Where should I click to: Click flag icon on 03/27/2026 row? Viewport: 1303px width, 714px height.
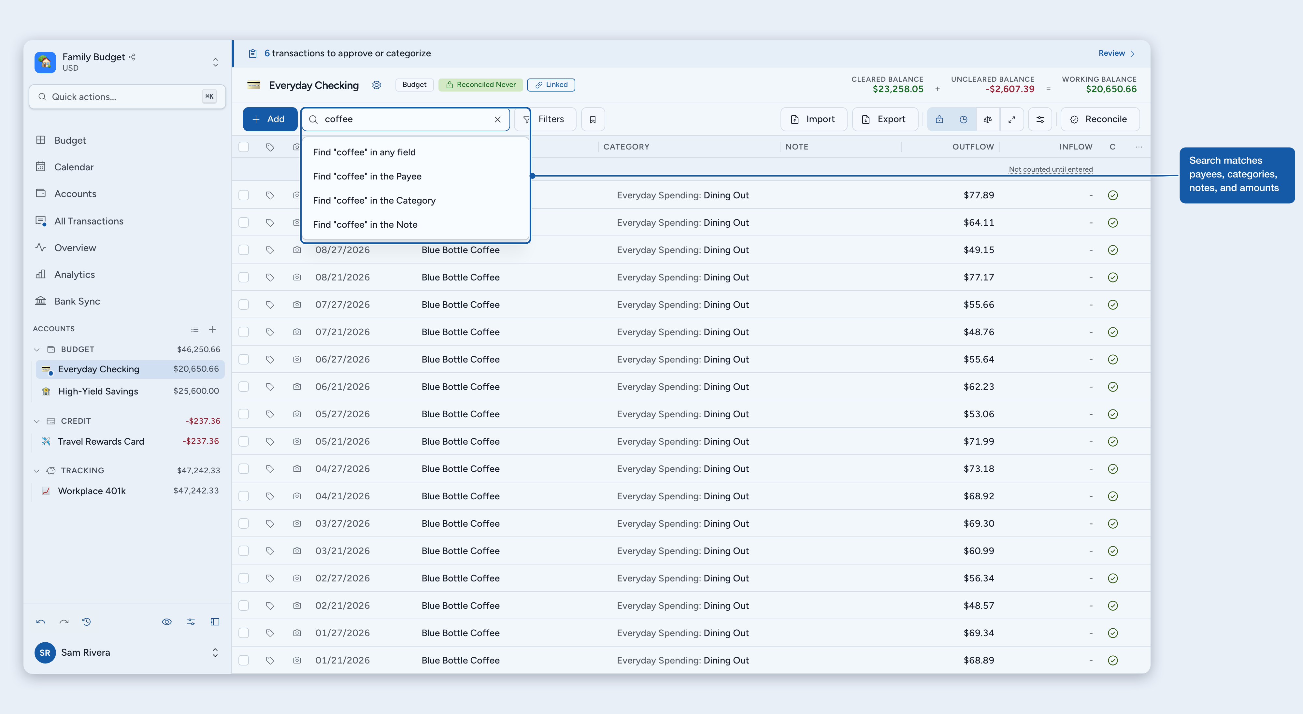[270, 524]
